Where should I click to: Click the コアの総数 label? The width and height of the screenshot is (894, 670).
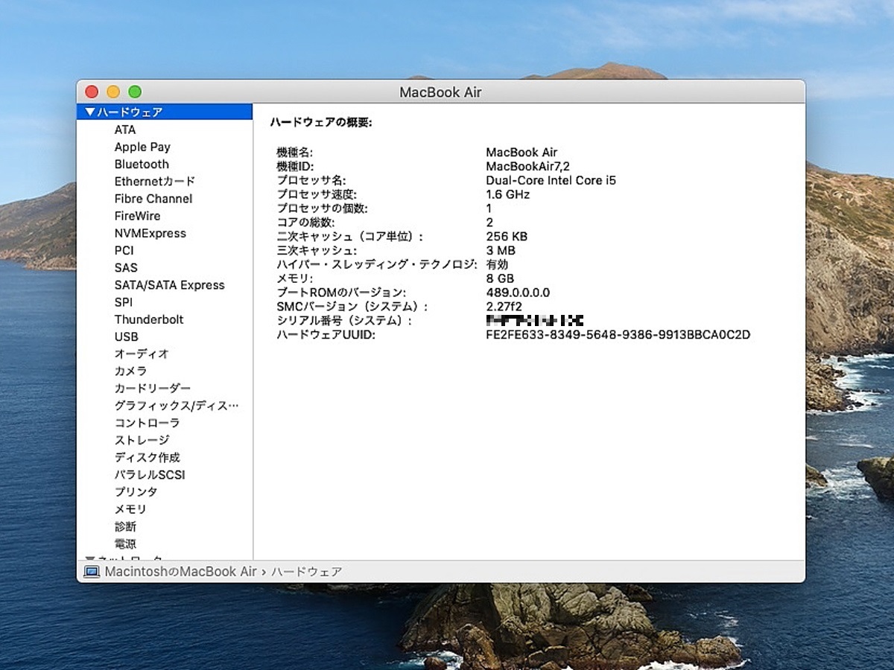pyautogui.click(x=305, y=223)
